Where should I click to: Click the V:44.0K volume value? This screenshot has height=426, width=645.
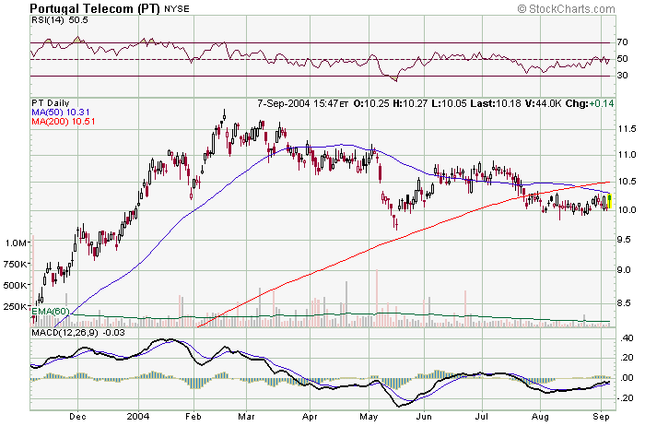tap(543, 103)
